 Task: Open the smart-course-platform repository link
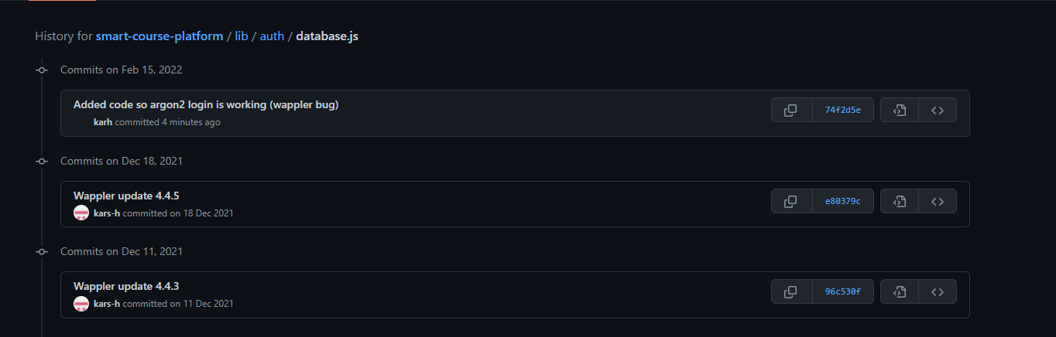[159, 36]
